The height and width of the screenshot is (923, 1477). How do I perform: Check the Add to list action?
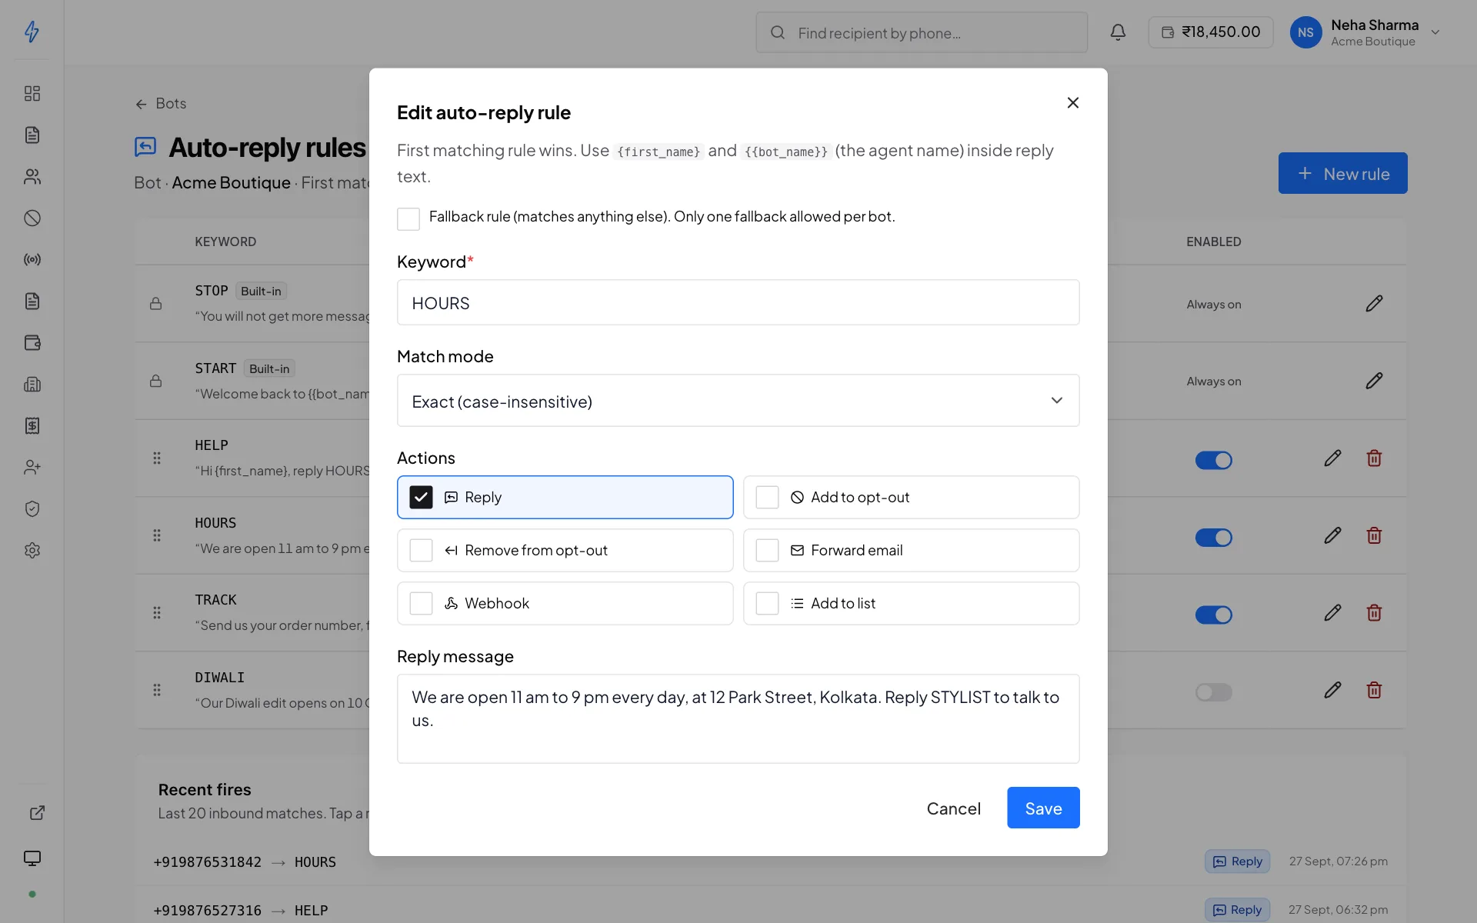coord(767,603)
